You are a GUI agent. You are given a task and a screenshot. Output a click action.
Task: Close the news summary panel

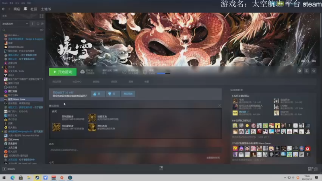coord(219,105)
